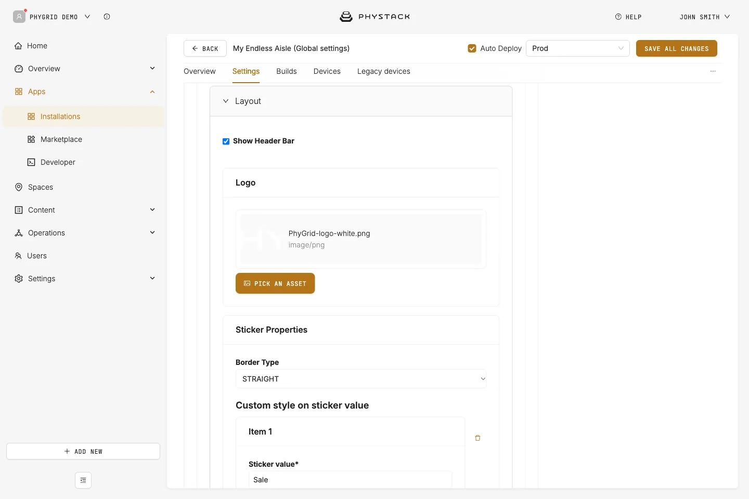The height and width of the screenshot is (499, 749).
Task: Expand the Overview sidebar menu chevron
Action: pyautogui.click(x=152, y=68)
